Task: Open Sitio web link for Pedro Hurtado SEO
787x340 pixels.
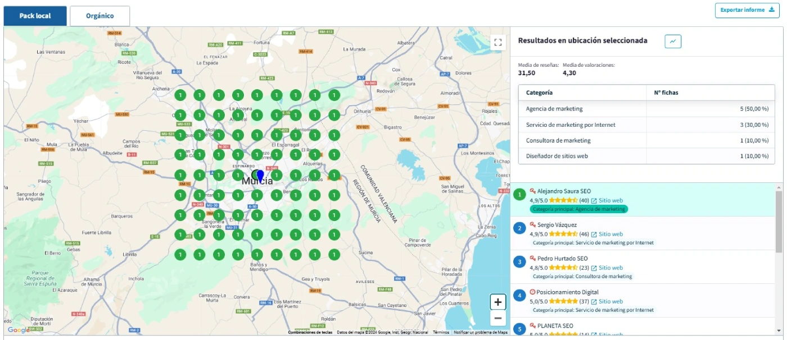Action: (610, 268)
